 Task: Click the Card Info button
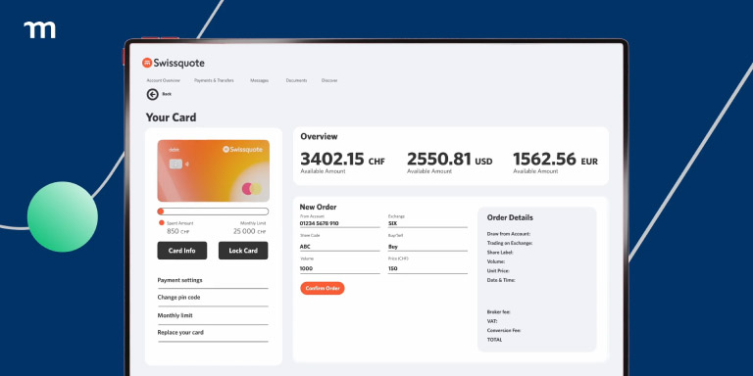[x=182, y=251]
